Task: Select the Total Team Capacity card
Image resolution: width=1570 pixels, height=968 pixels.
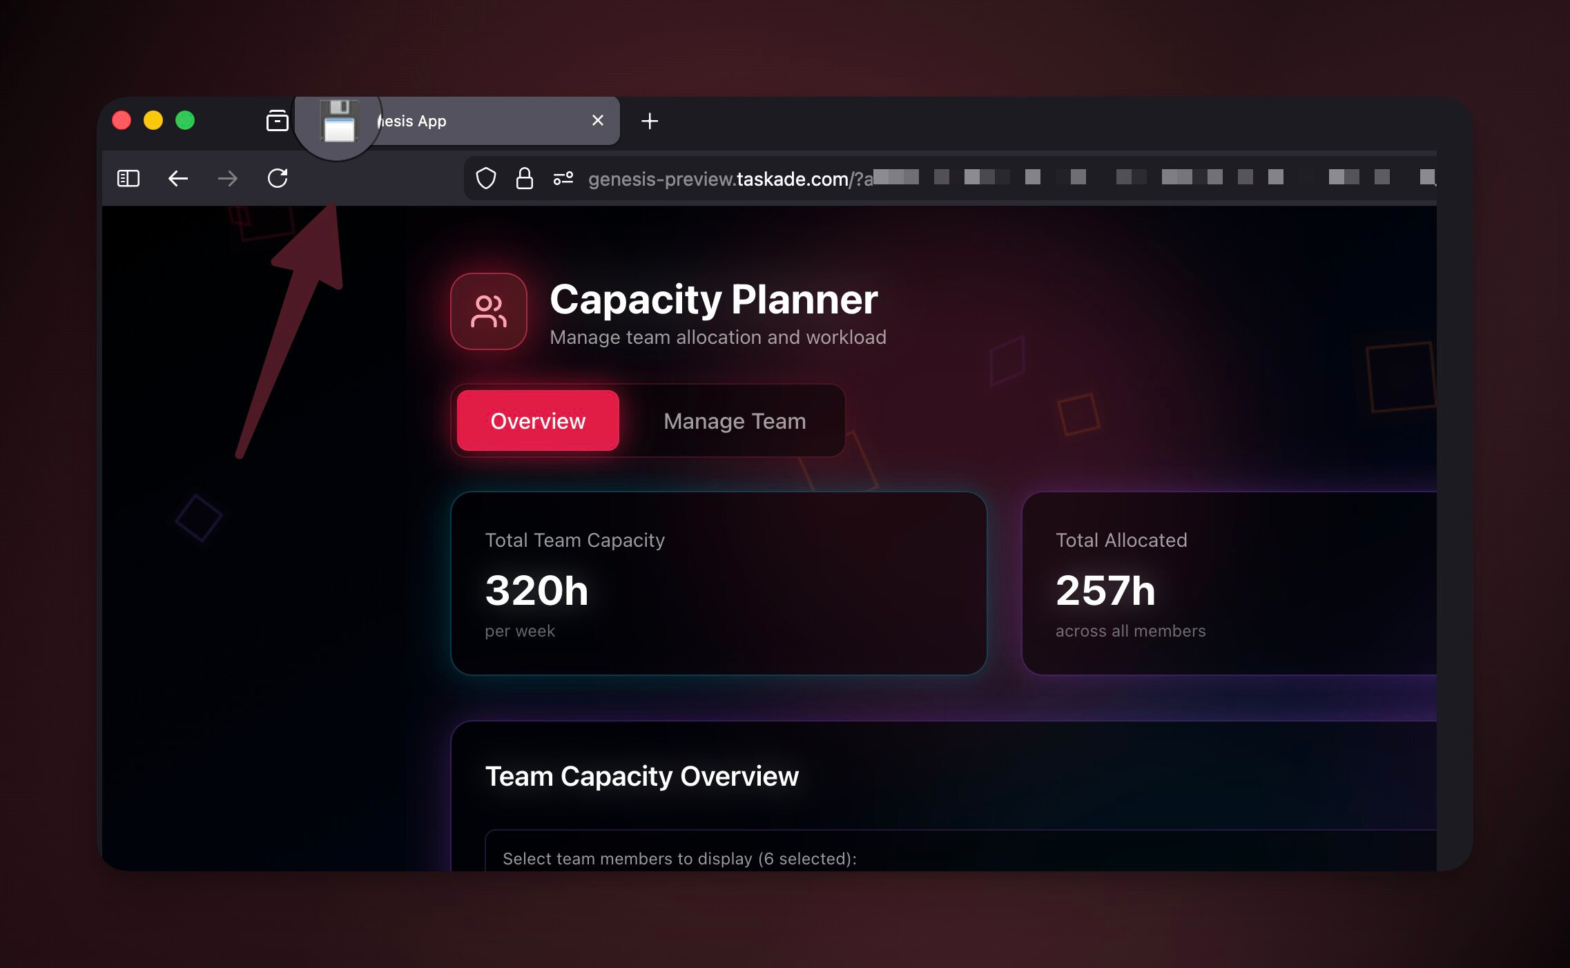Action: pos(718,583)
